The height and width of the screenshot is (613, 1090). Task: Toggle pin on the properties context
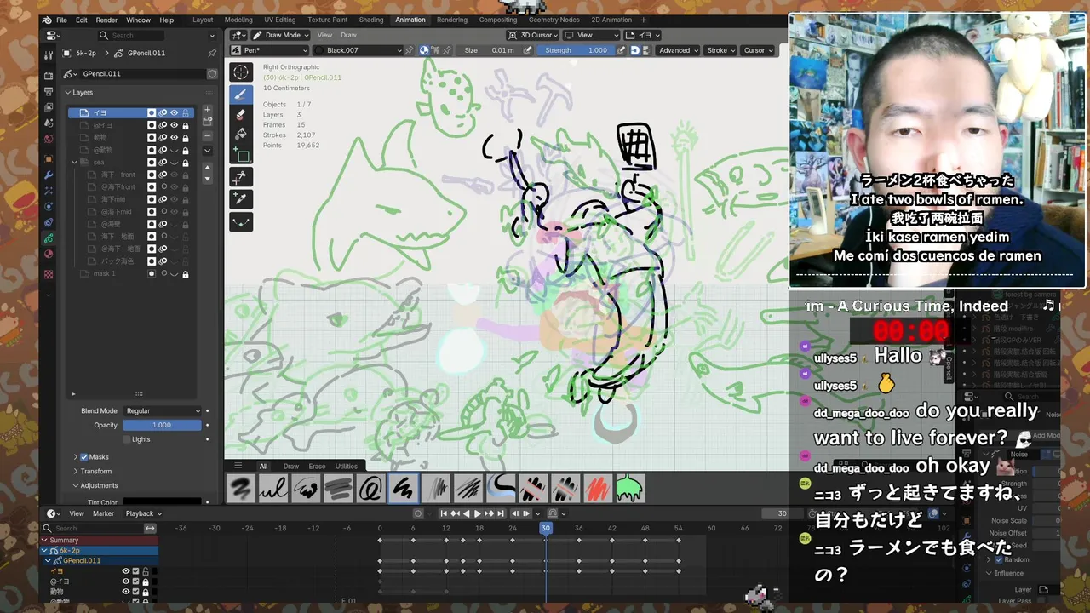tap(212, 53)
